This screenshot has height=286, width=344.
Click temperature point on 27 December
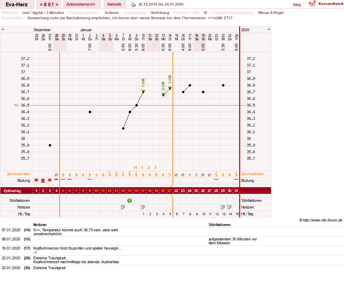pyautogui.click(x=50, y=145)
